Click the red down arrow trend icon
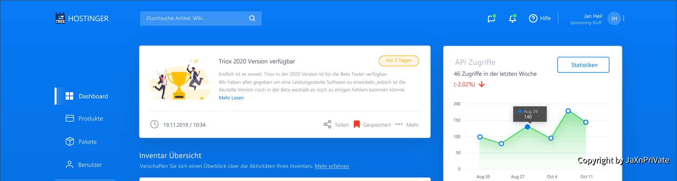The width and height of the screenshot is (677, 181). (482, 84)
